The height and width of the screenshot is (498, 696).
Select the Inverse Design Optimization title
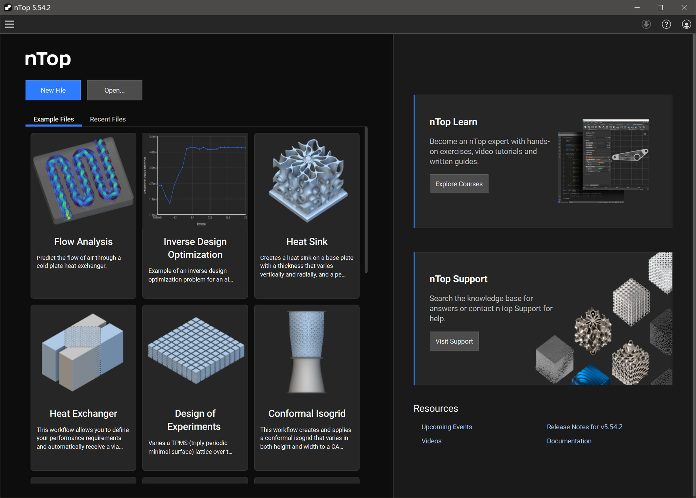point(195,248)
